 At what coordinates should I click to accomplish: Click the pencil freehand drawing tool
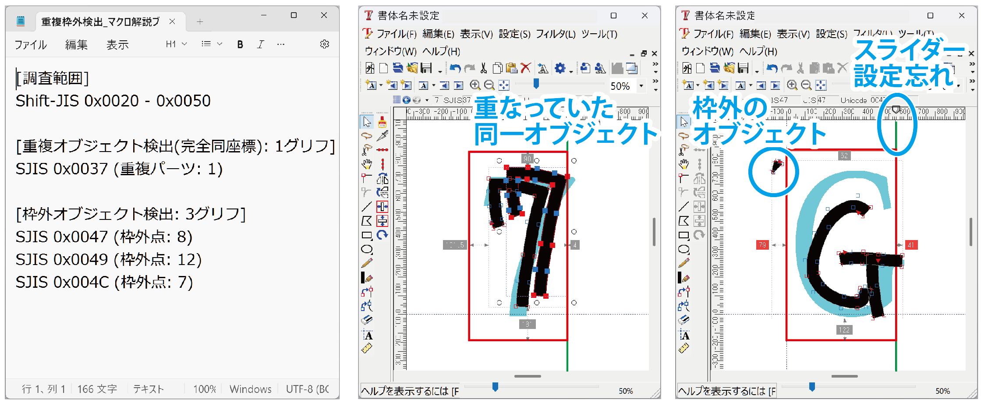[x=367, y=263]
